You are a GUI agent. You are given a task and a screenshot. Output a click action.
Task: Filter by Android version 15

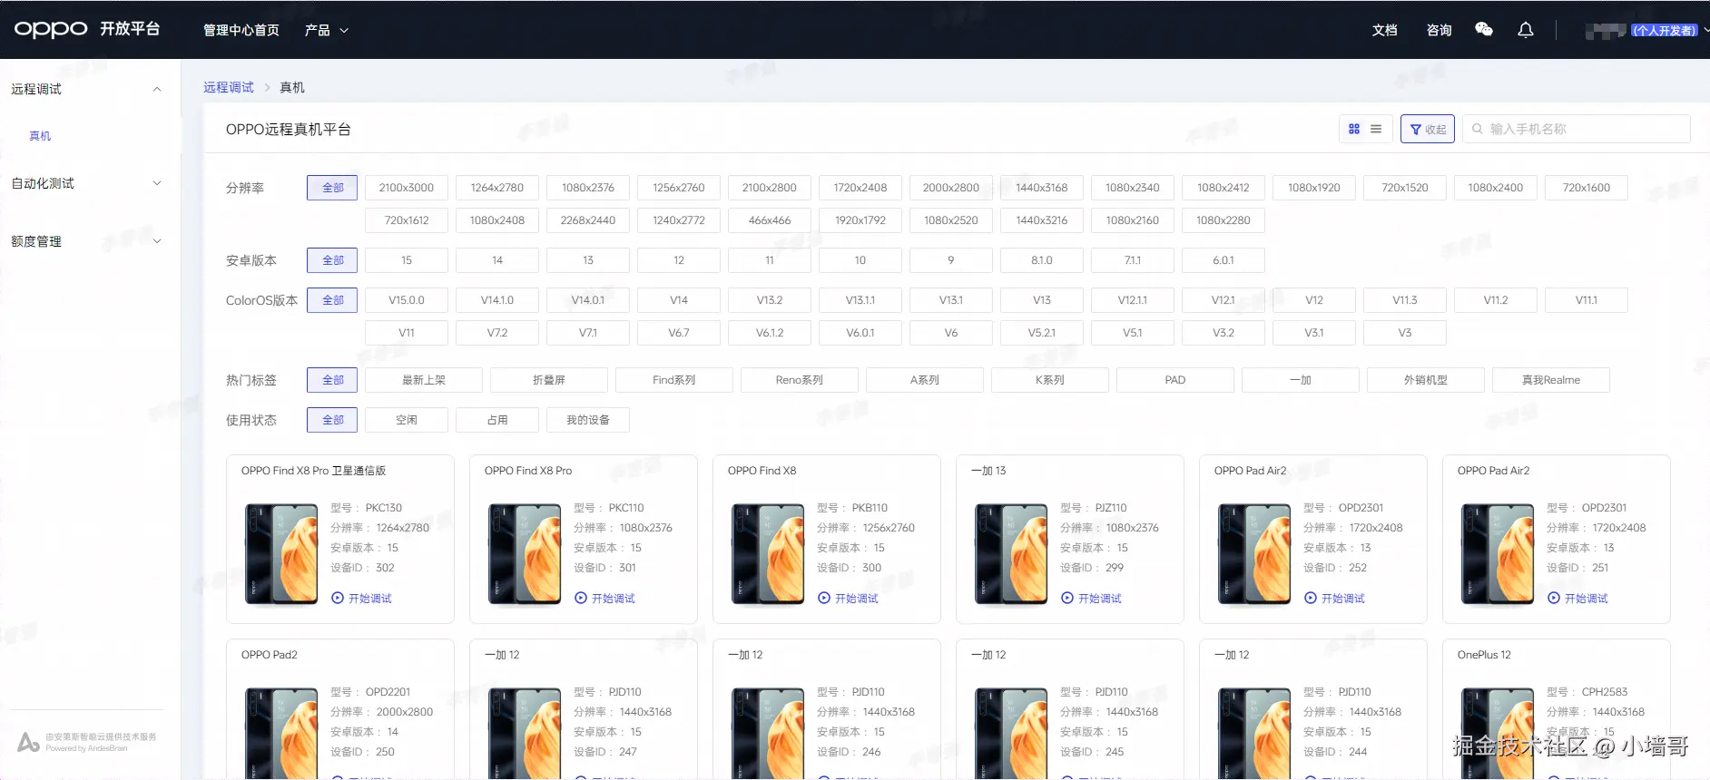pos(407,260)
